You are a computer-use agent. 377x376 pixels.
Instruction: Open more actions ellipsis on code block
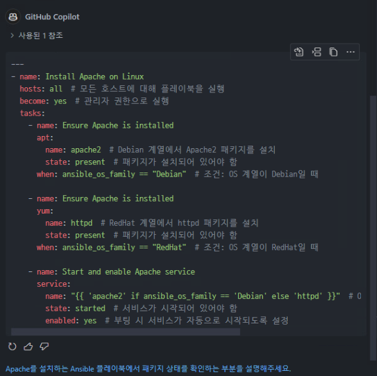(350, 52)
